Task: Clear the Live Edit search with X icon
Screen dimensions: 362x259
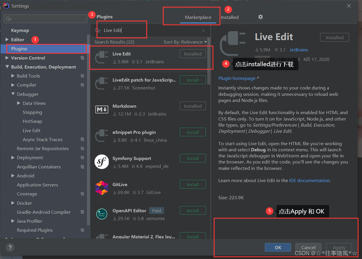Action: click(203, 30)
